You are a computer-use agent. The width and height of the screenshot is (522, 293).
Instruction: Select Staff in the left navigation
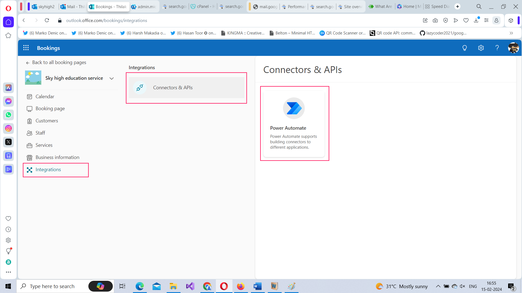click(x=40, y=133)
